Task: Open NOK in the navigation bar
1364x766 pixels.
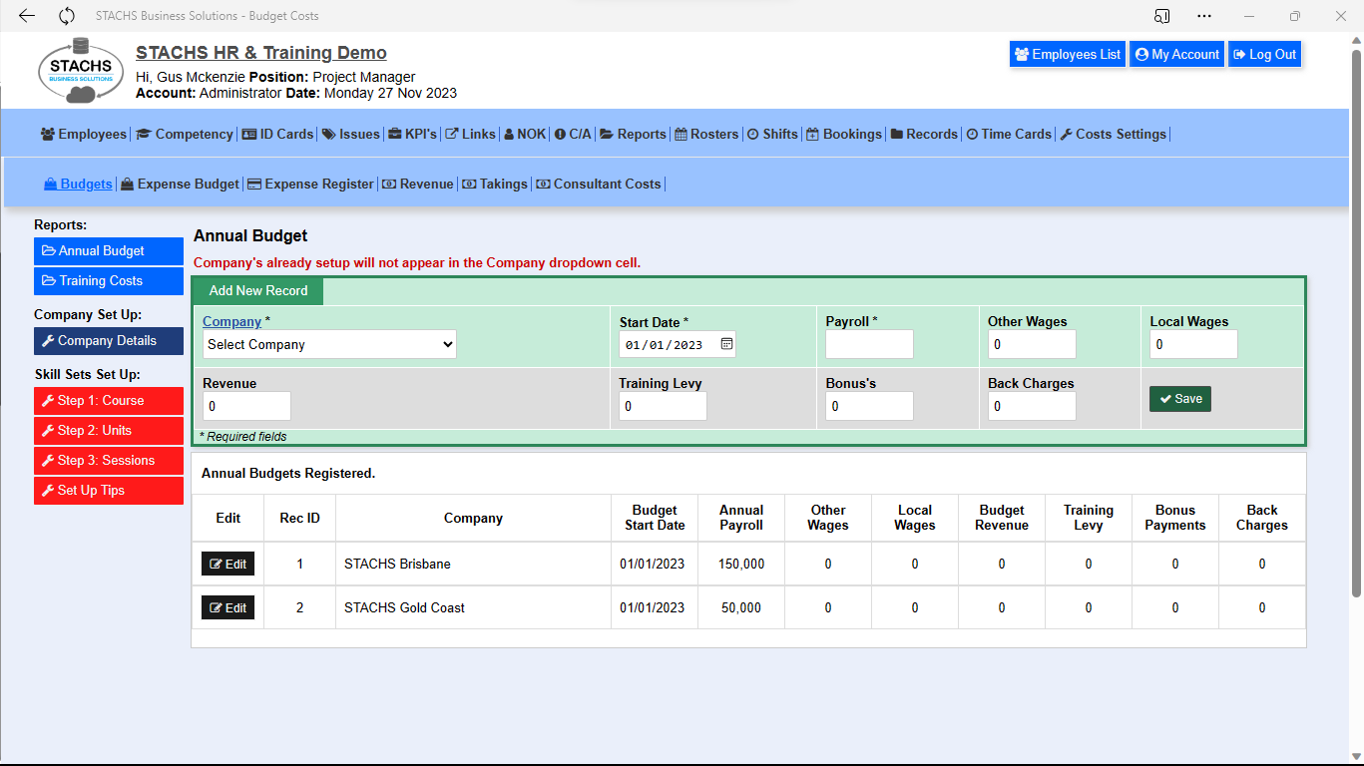Action: [525, 134]
